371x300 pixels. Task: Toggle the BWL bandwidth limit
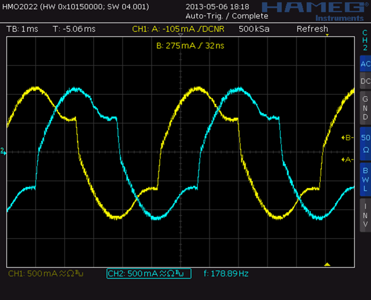coord(365,179)
